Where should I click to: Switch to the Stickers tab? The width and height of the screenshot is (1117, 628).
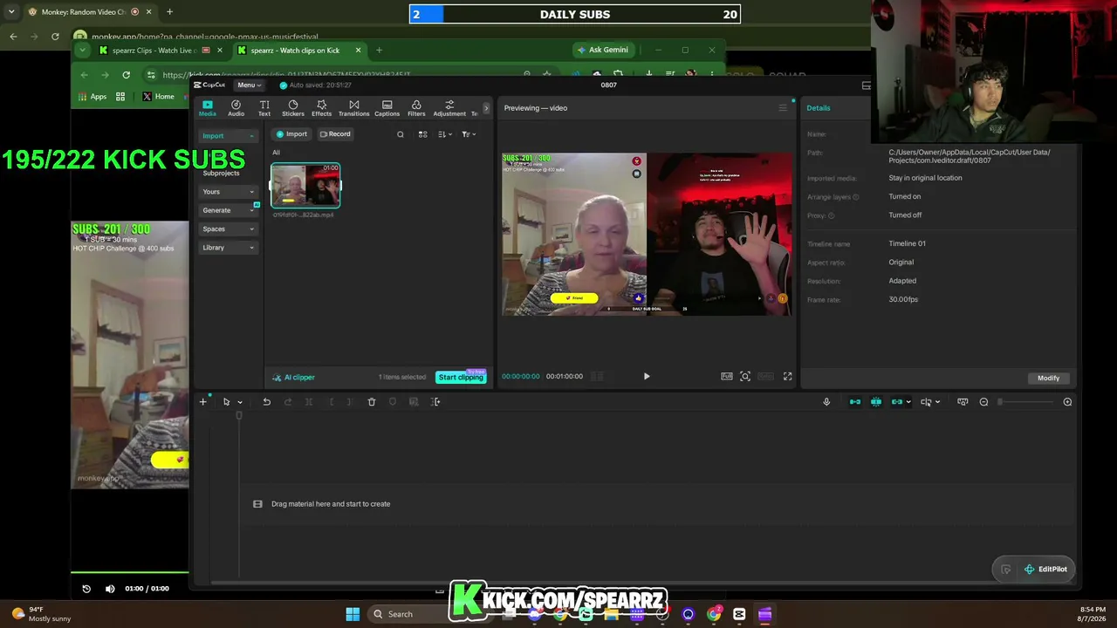(293, 108)
